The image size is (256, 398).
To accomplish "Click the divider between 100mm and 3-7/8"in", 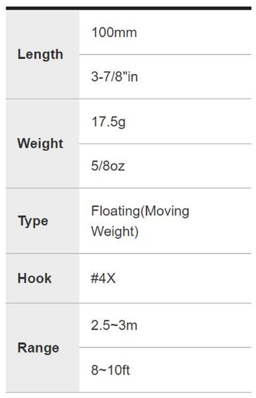I will [x=165, y=54].
